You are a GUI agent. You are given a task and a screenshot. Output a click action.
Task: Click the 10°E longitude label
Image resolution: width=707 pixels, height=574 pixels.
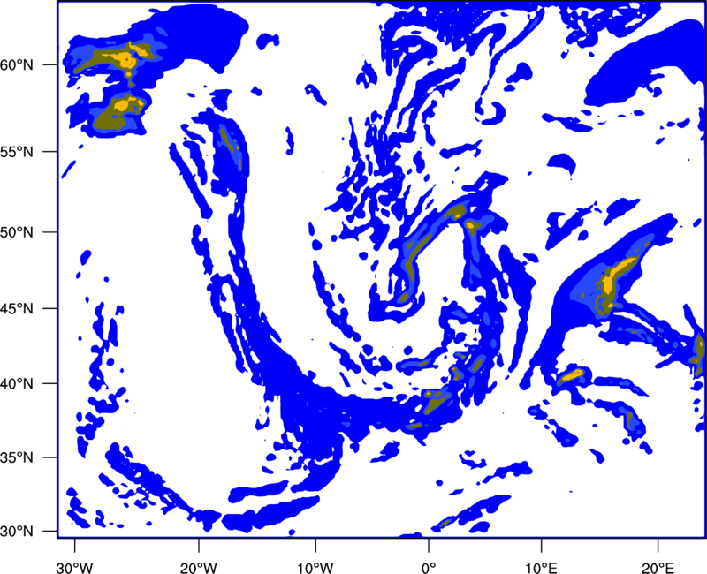point(541,568)
